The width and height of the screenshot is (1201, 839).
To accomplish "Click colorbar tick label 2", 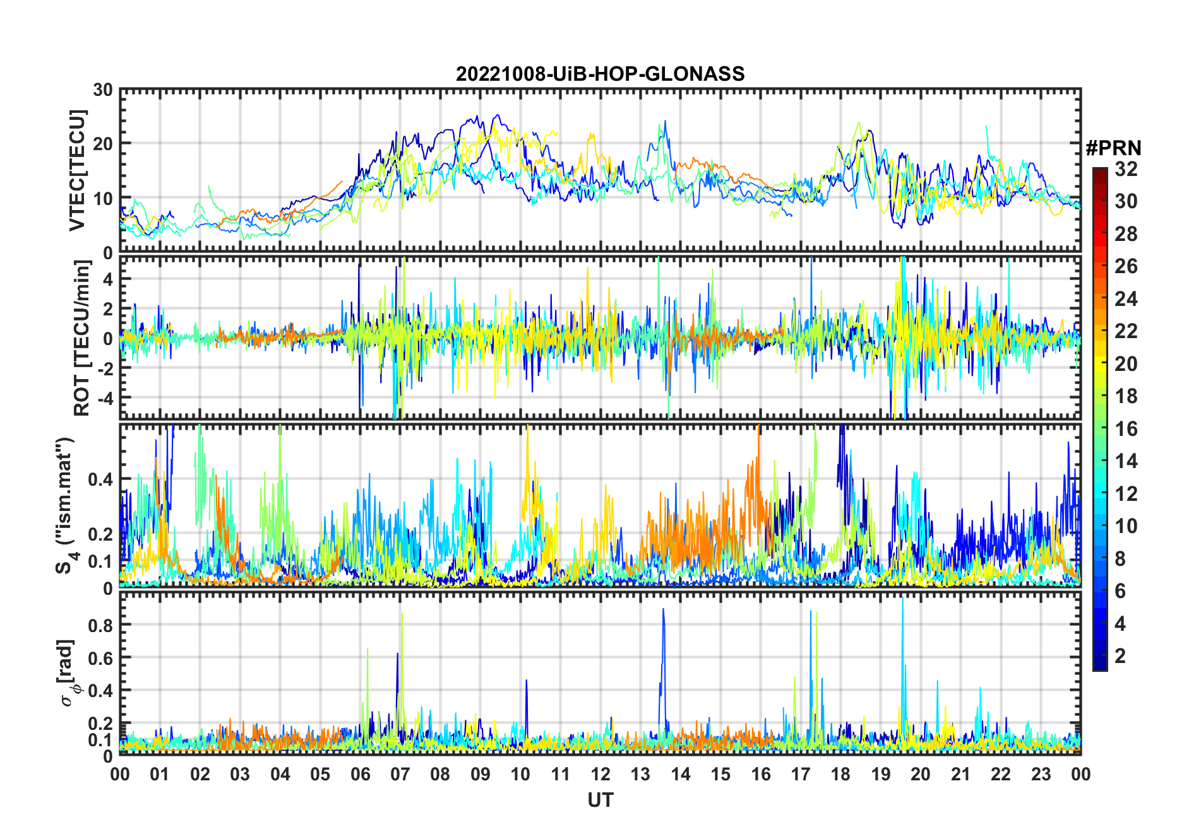I will (x=1120, y=656).
